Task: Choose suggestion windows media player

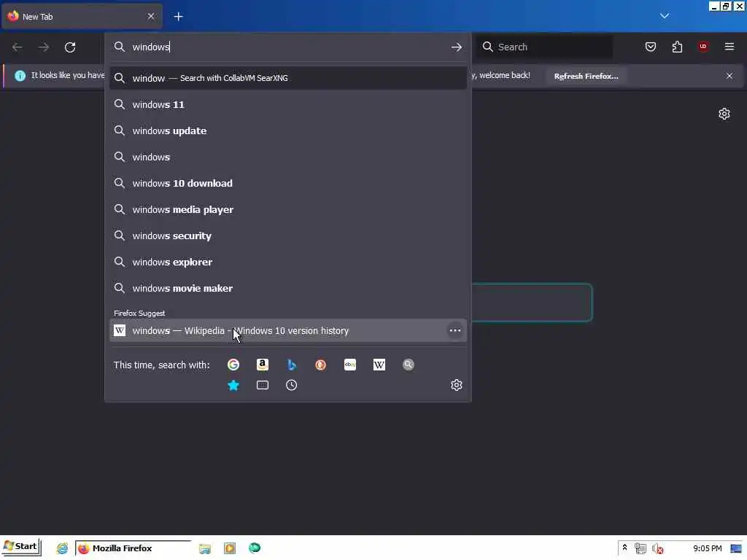Action: click(x=287, y=209)
